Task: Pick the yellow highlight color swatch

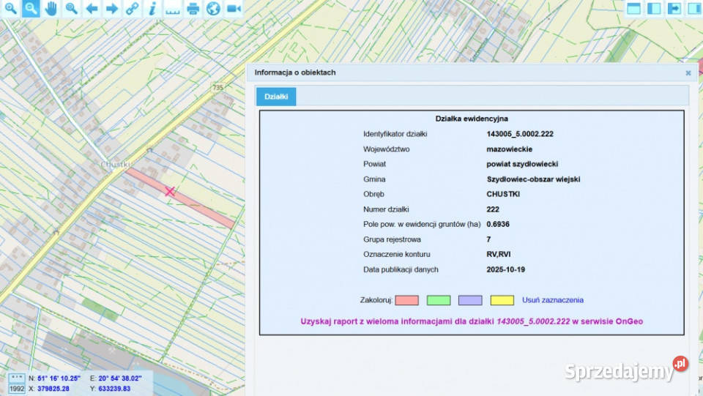Action: [502, 300]
